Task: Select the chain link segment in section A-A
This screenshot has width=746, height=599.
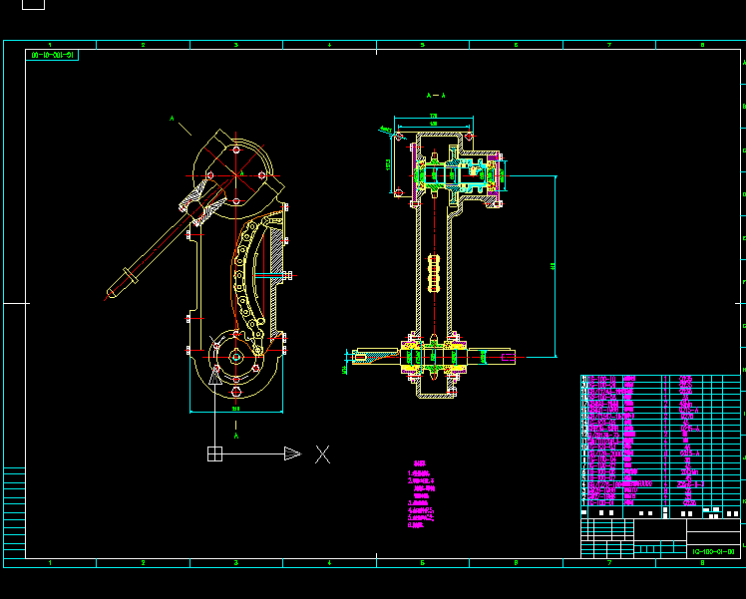Action: click(434, 273)
